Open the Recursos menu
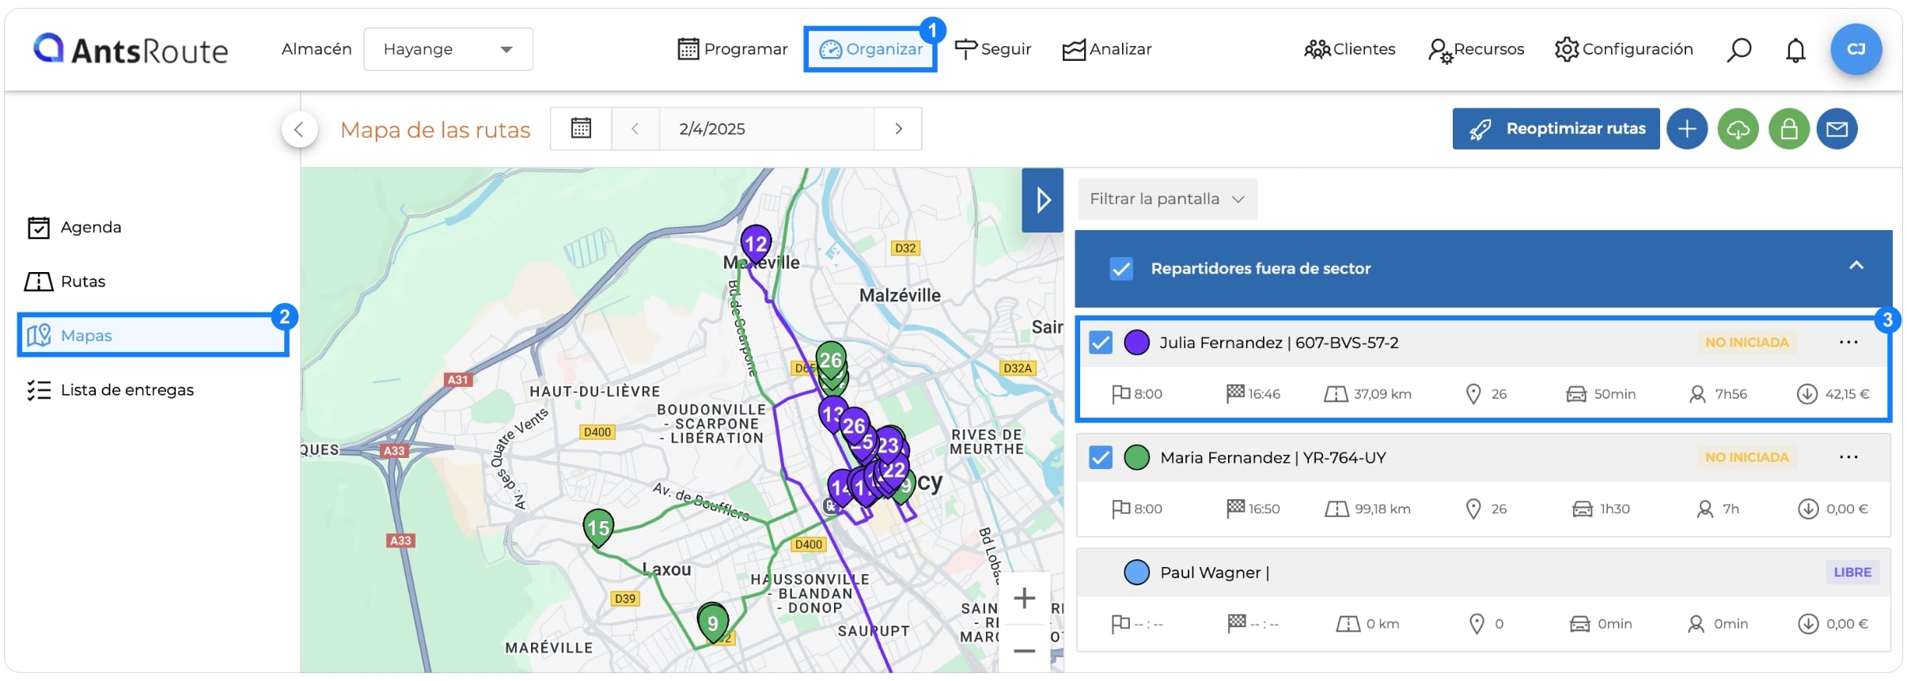The width and height of the screenshot is (1907, 681). [1477, 49]
